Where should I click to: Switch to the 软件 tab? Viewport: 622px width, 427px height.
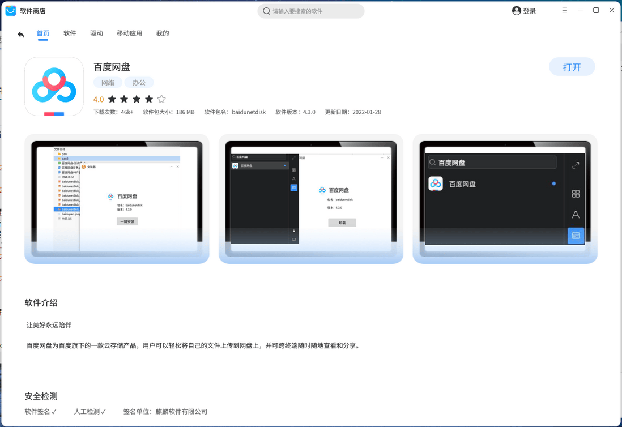coord(70,33)
